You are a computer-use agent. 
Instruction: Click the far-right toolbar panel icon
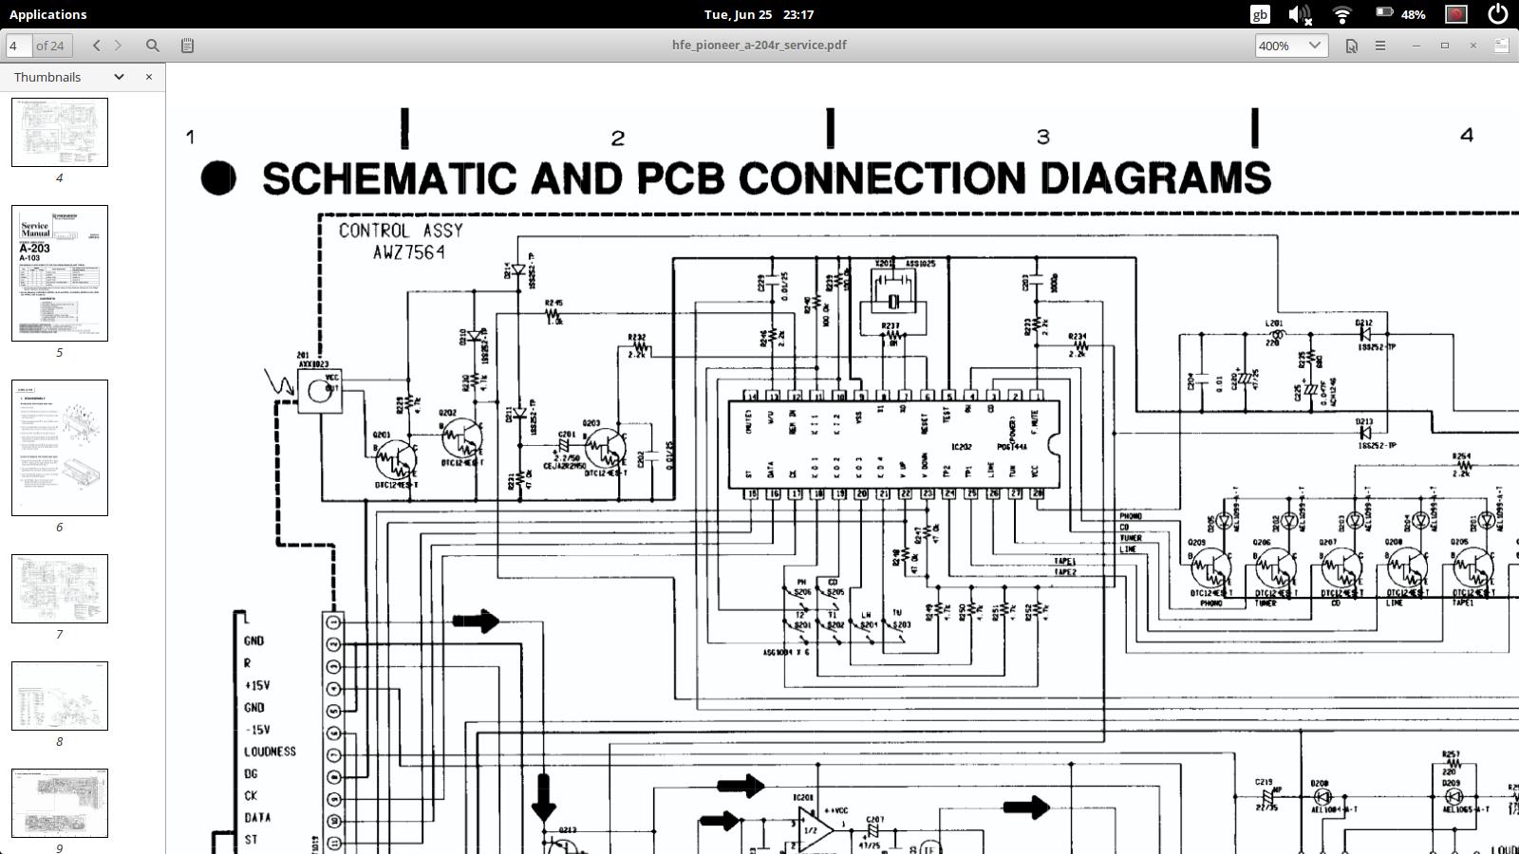coord(1501,45)
